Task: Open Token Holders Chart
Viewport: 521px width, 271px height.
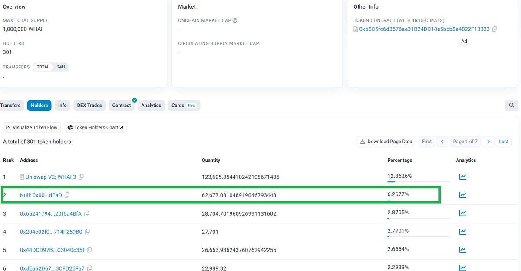Action: click(x=96, y=128)
